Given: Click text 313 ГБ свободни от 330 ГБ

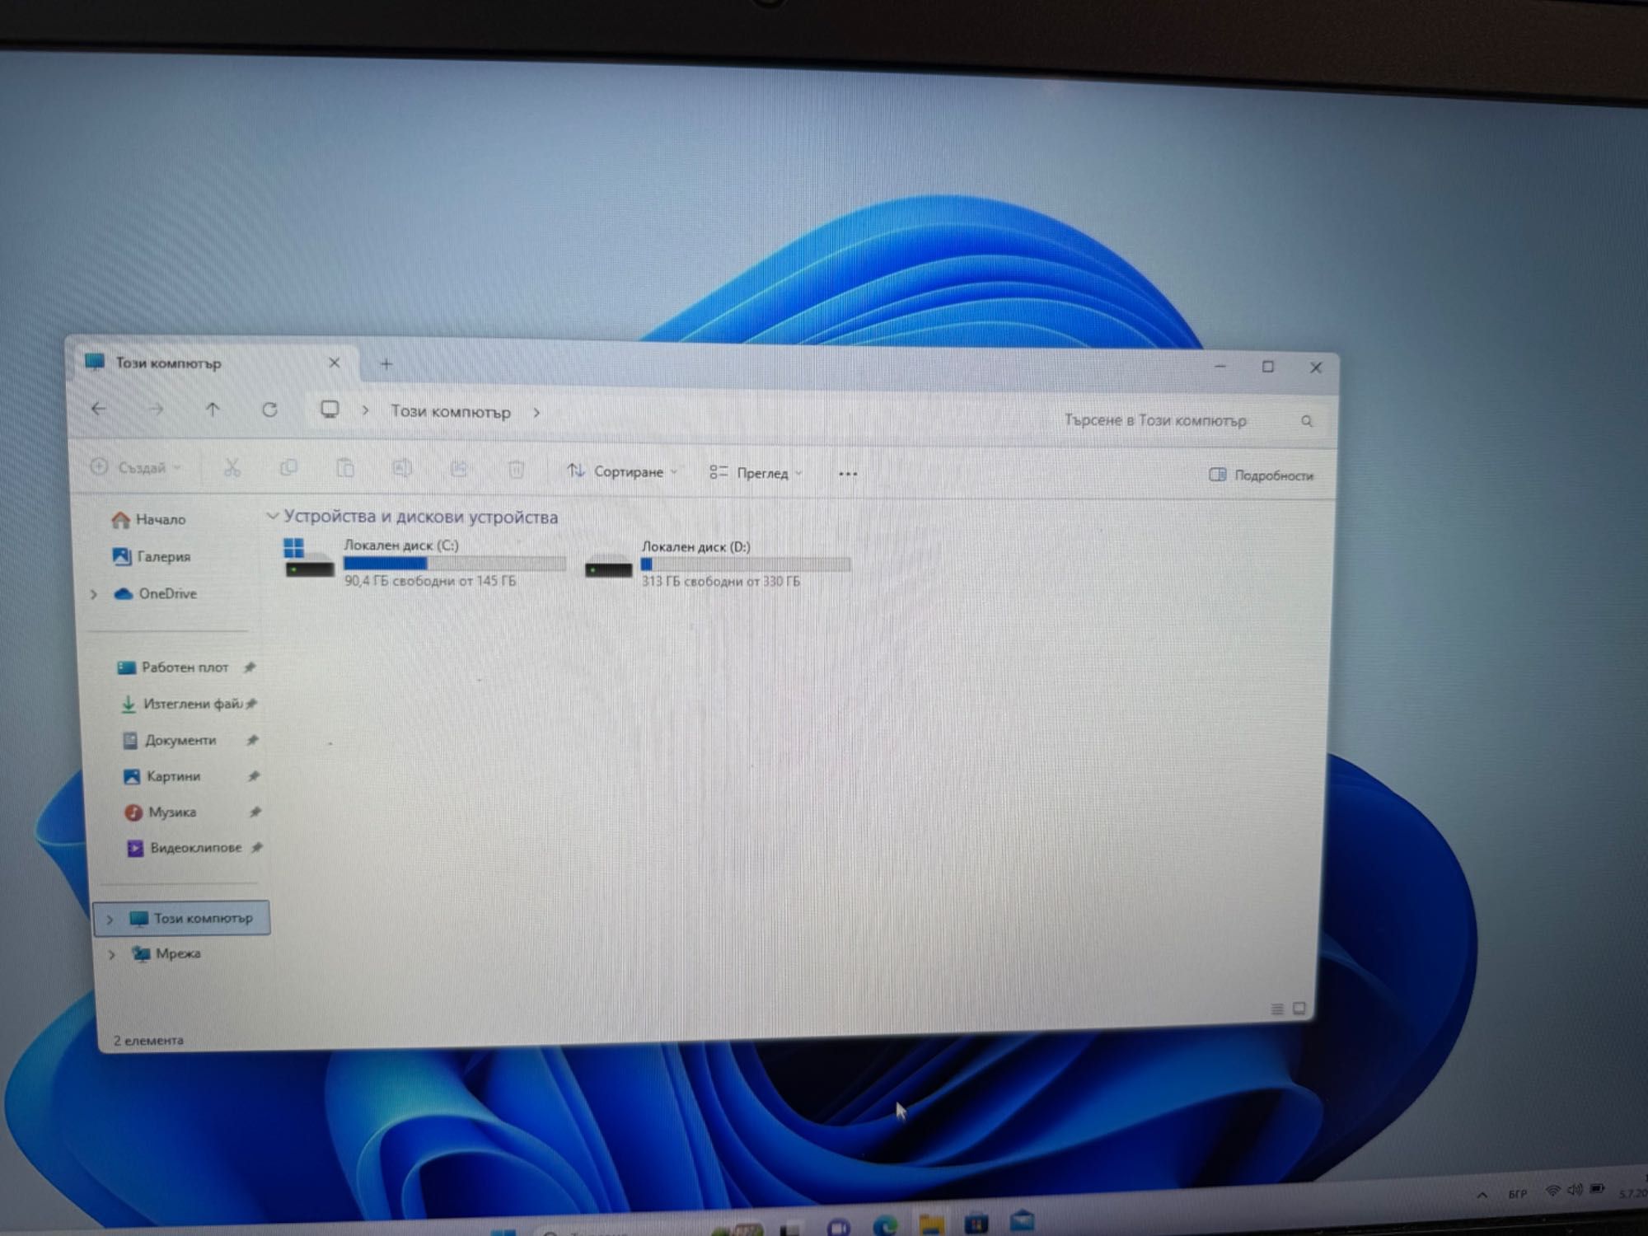Looking at the screenshot, I should tap(721, 582).
